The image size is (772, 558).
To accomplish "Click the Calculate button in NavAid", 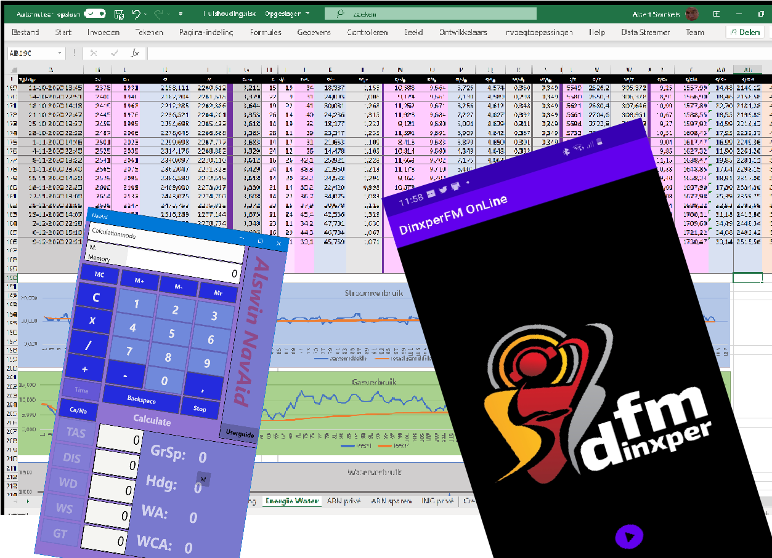I will pyautogui.click(x=152, y=421).
